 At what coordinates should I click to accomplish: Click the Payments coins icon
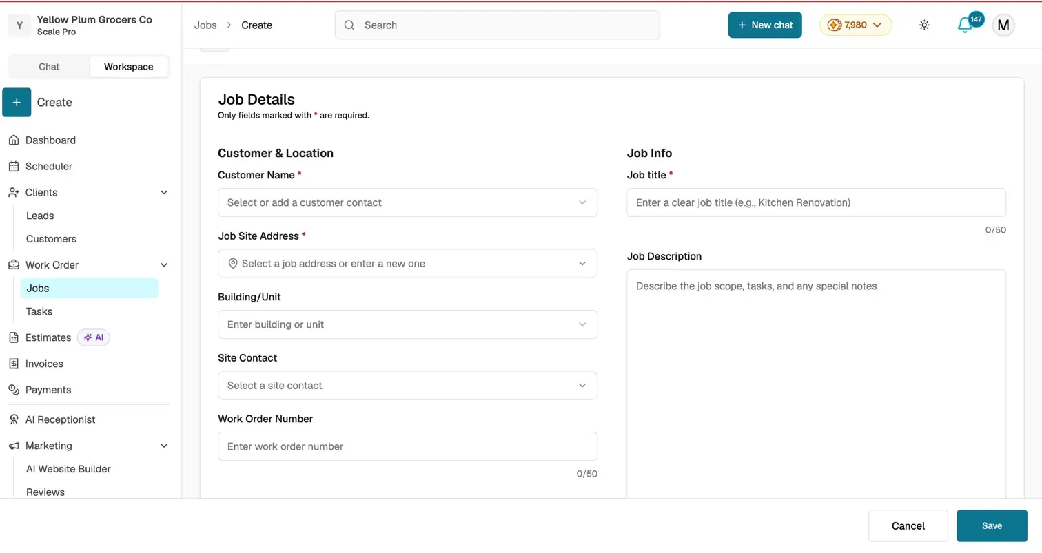click(x=14, y=390)
